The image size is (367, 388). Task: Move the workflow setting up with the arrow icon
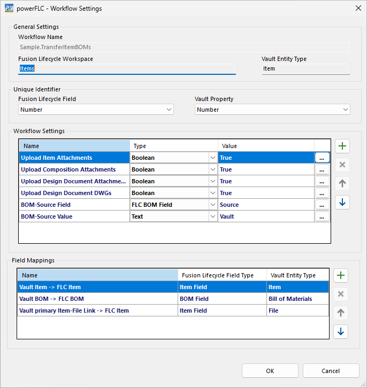point(342,183)
